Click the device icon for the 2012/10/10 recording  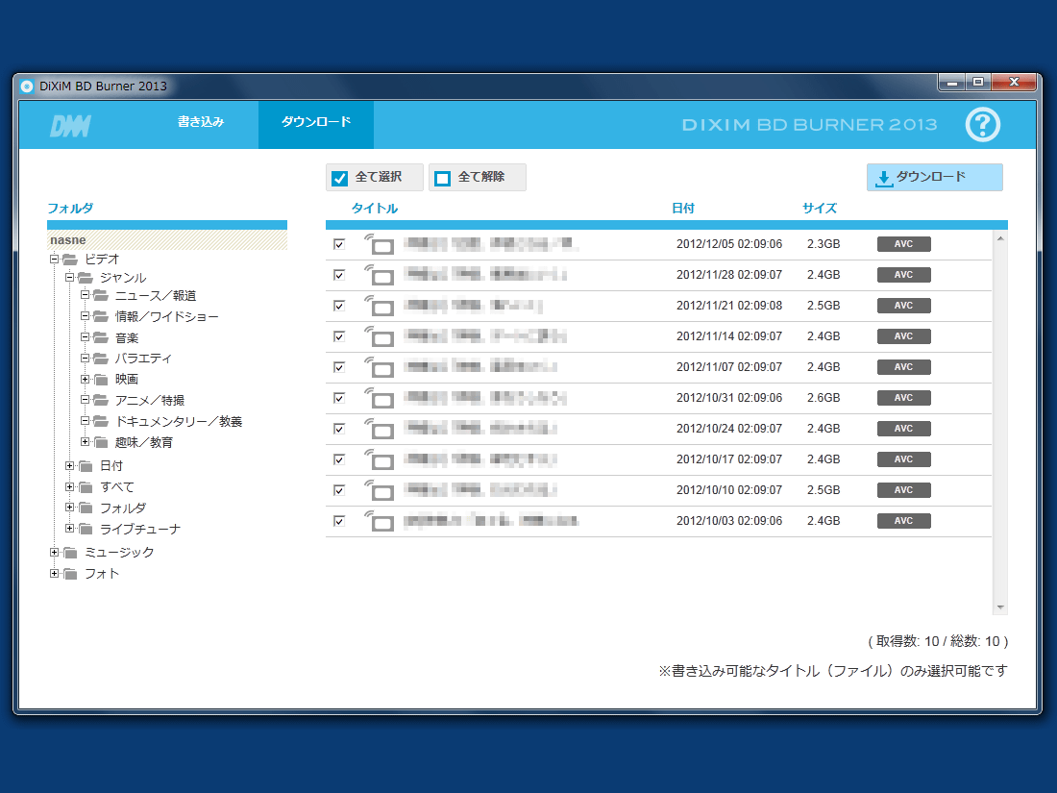pos(380,490)
